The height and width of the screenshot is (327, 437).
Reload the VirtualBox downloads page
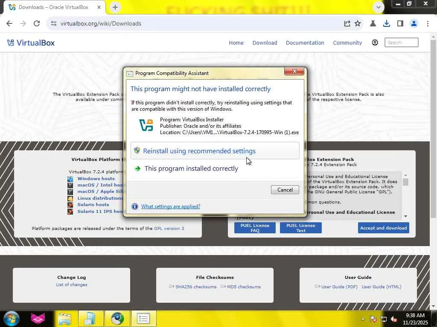37,24
